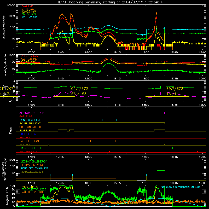Click the FRONT_RATIO_1225 legend label
Viewport: 209px width, 209px height.
34,189
